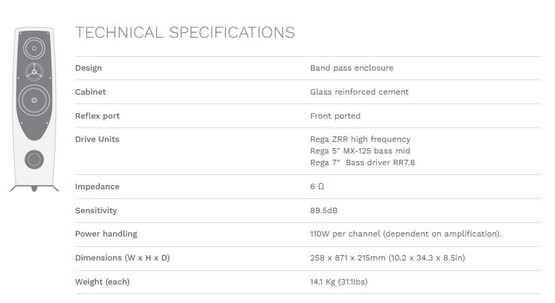Click the 89.5dB sensitivity value
The width and height of the screenshot is (555, 303).
[324, 210]
